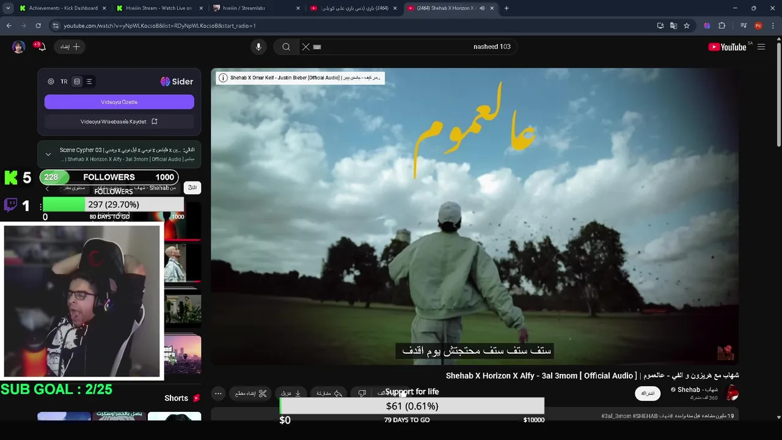Switch to first YouTube (2464) tab
This screenshot has width=782, height=440.
pos(354,8)
